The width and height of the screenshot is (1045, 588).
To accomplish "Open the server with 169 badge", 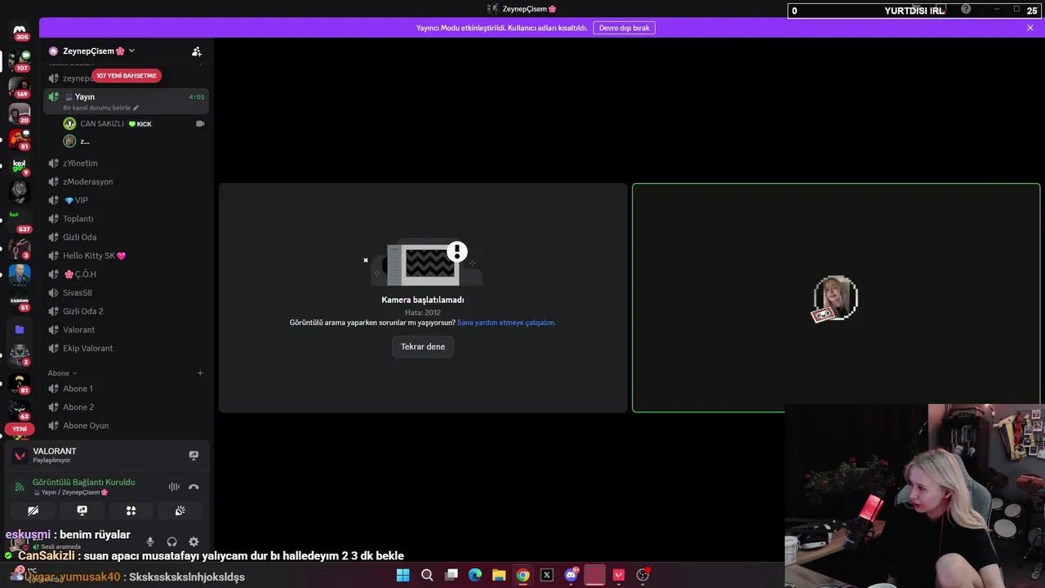I will pyautogui.click(x=20, y=87).
